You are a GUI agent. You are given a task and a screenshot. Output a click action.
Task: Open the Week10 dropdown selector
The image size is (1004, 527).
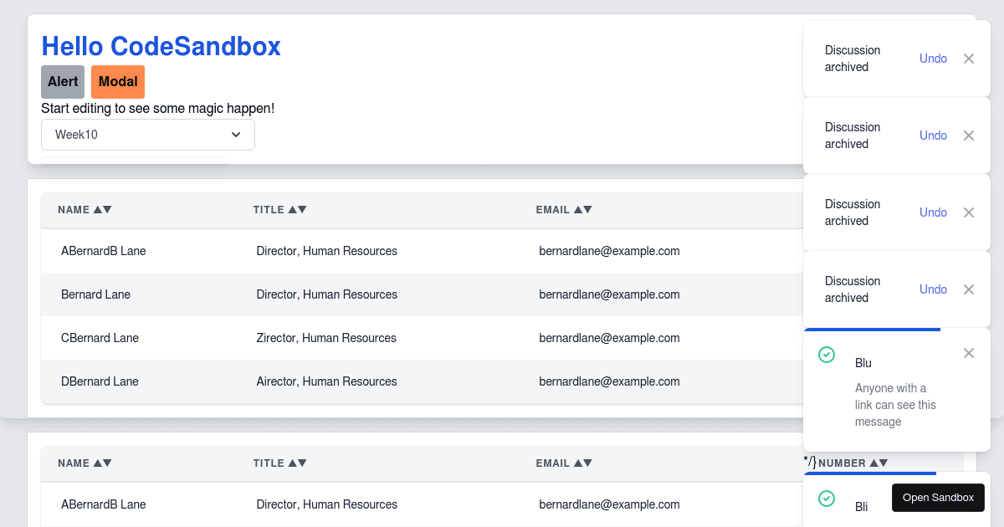(x=148, y=134)
